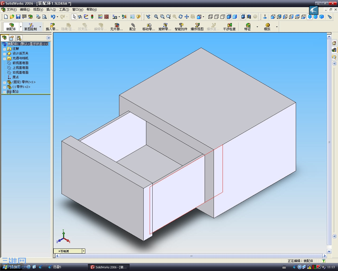Toggle the 草图绘制 sketch mode button
338x271 pixels.
click(x=31, y=27)
